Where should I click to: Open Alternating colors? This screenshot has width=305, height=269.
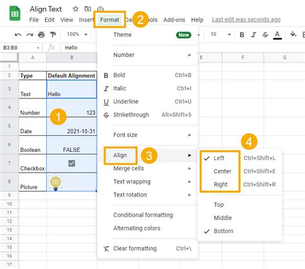[x=147, y=228]
